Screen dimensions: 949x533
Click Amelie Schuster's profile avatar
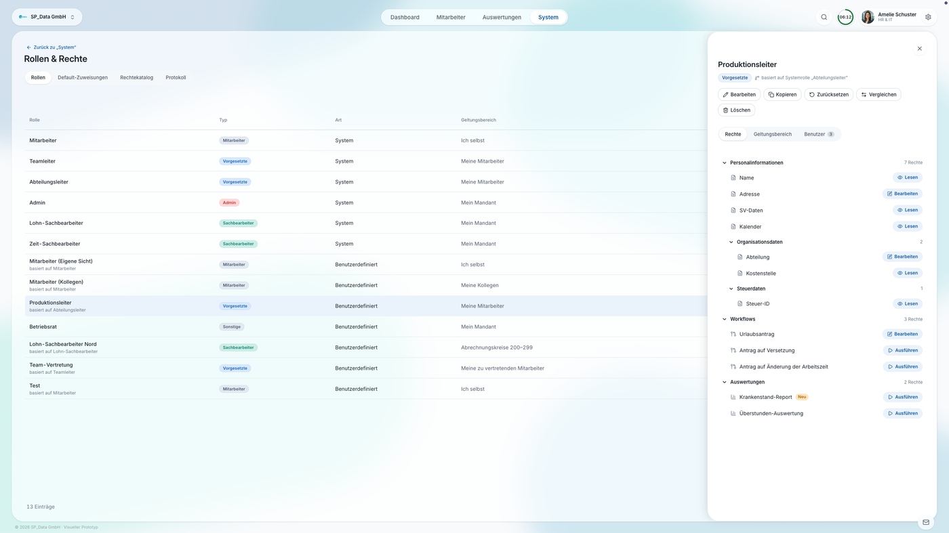[x=868, y=17]
